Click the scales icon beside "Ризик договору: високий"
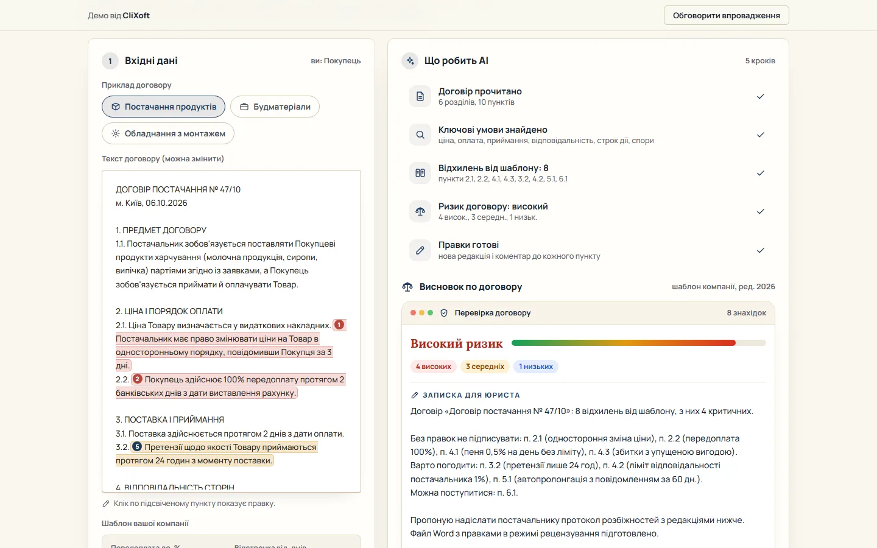The width and height of the screenshot is (877, 548). point(420,211)
